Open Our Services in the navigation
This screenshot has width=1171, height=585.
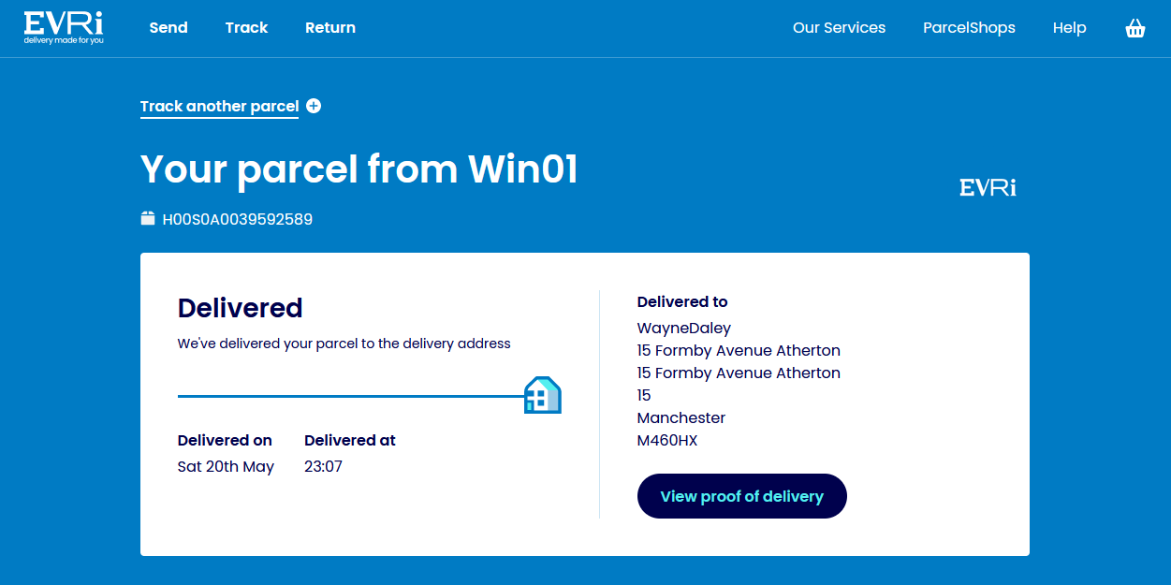(x=839, y=28)
